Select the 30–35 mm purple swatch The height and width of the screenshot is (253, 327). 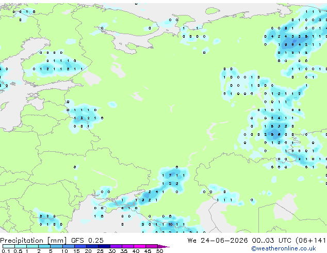[116, 246]
